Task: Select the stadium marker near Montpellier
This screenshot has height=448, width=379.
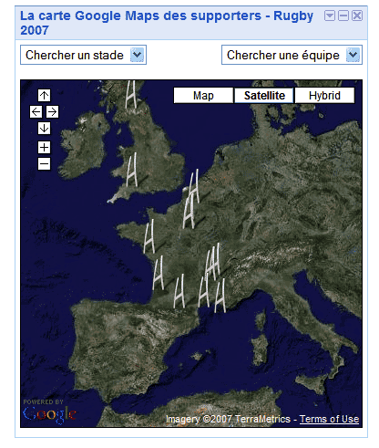Action: 203,290
